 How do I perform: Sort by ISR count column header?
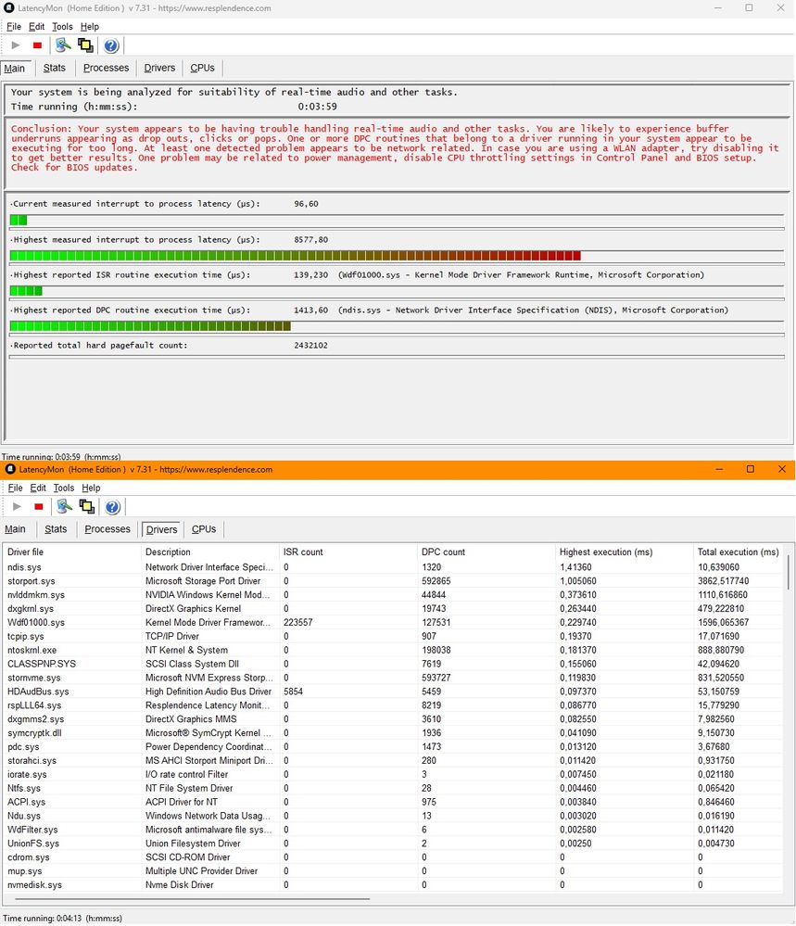point(347,552)
